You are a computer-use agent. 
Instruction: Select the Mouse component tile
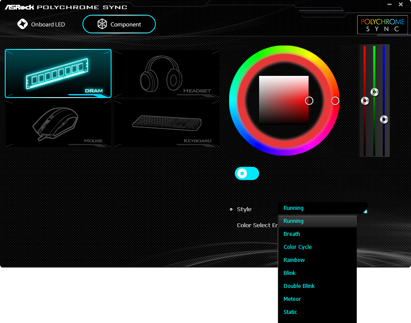(x=58, y=123)
